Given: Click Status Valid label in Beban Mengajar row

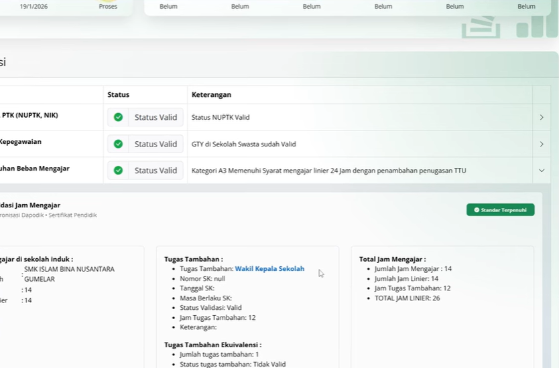Looking at the screenshot, I should (x=156, y=171).
